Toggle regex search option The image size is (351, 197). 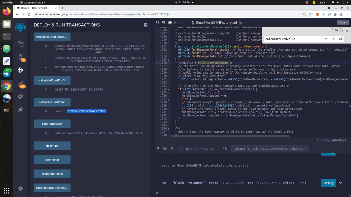click(x=332, y=30)
